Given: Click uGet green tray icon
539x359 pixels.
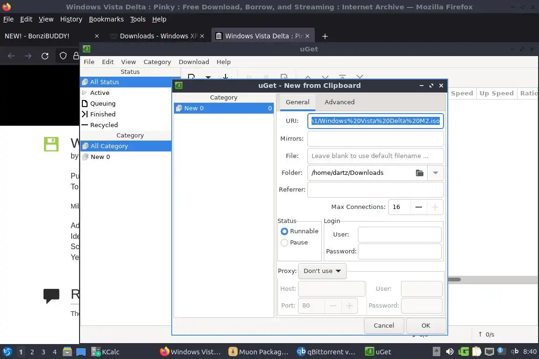Looking at the screenshot, I should point(463,352).
